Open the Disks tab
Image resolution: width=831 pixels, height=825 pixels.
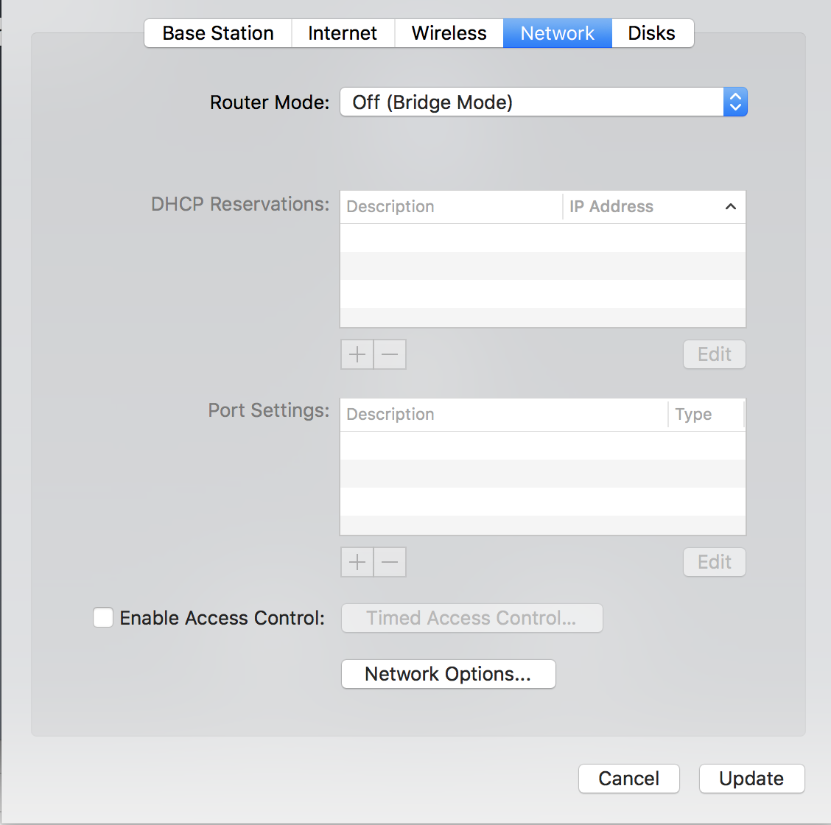[x=651, y=33]
